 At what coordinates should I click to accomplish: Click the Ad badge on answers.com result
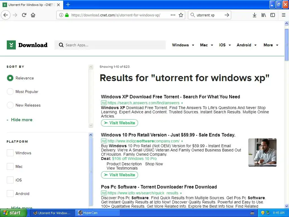pos(104,103)
